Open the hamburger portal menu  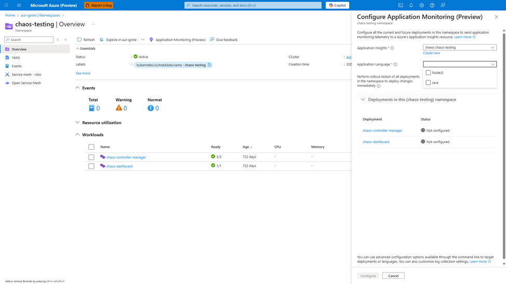(19, 5)
